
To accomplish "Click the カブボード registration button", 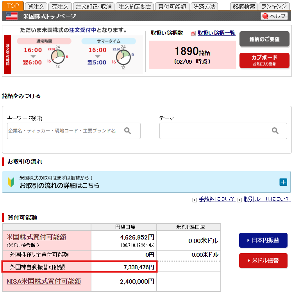I will click(x=264, y=60).
